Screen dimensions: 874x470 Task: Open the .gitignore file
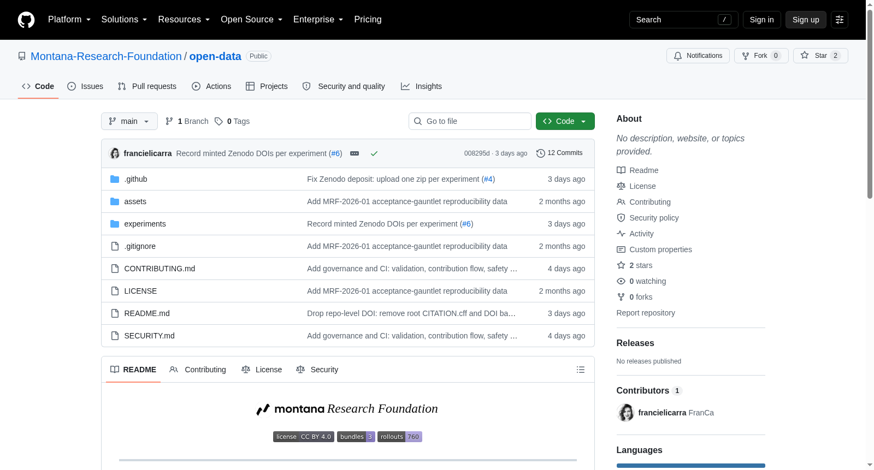click(x=140, y=246)
